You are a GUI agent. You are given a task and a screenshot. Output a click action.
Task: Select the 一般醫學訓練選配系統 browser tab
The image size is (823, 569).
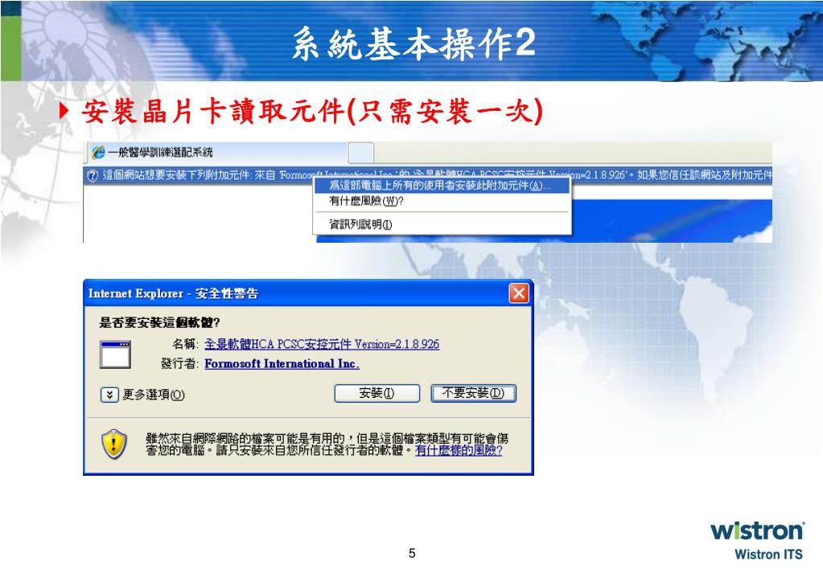(x=216, y=153)
